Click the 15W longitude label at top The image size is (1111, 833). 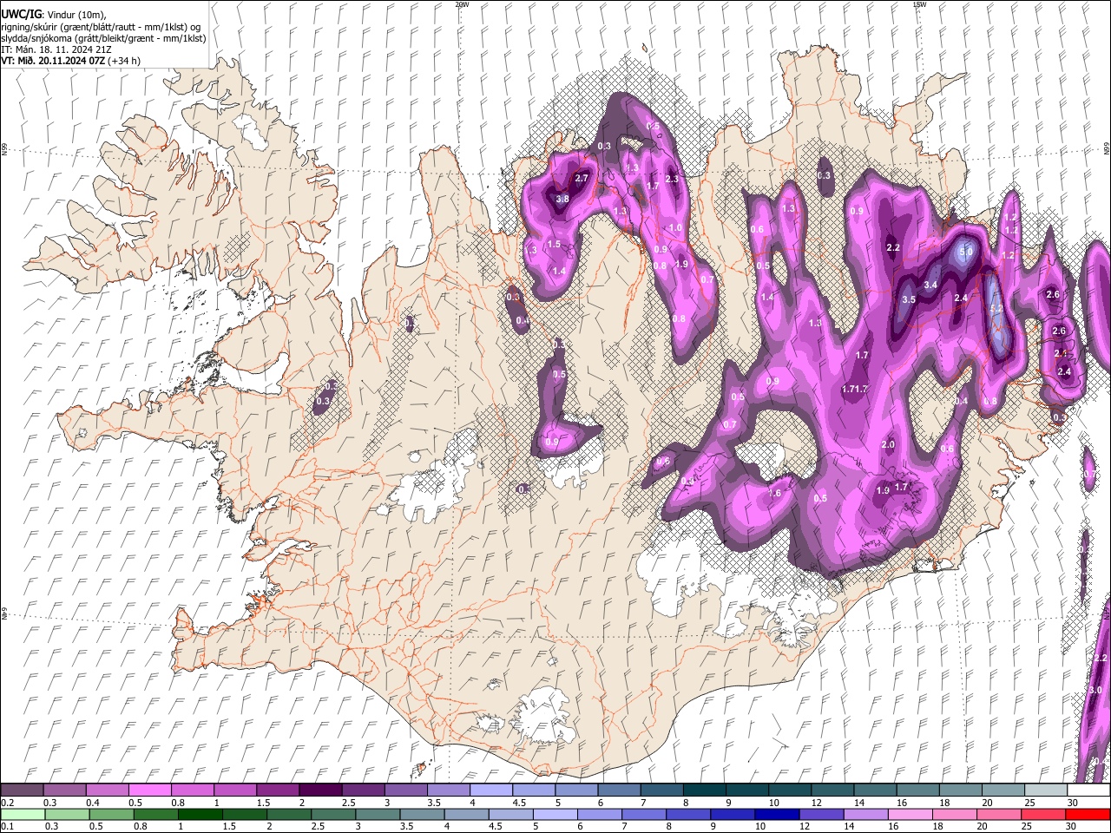[919, 4]
